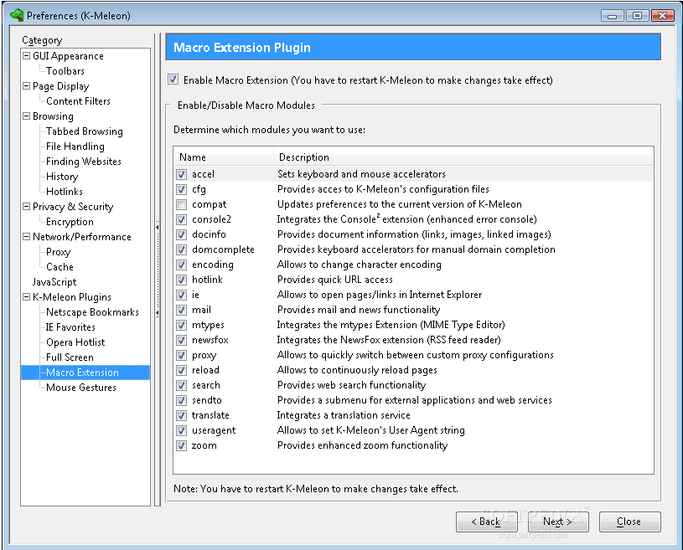
Task: Toggle Enable Macro Extension checkbox
Action: [173, 80]
